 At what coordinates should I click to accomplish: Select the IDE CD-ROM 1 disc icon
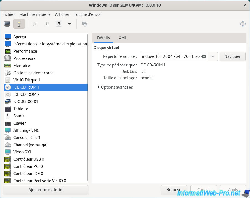[8, 87]
